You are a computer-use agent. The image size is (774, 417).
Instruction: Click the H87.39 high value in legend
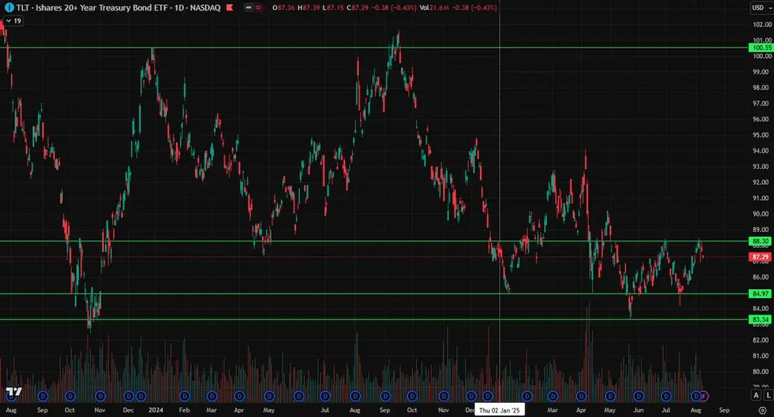(x=309, y=8)
